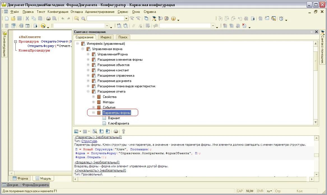Click the Undo arrow icon
Screen dimensions: 327x195
click(x=62, y=18)
